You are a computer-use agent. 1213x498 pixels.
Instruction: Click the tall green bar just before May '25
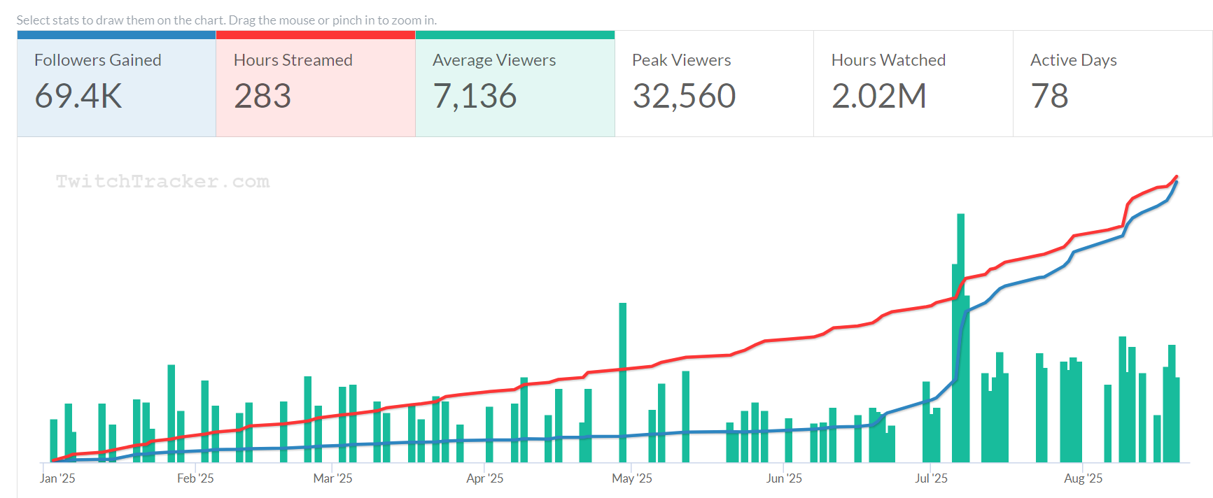(623, 383)
